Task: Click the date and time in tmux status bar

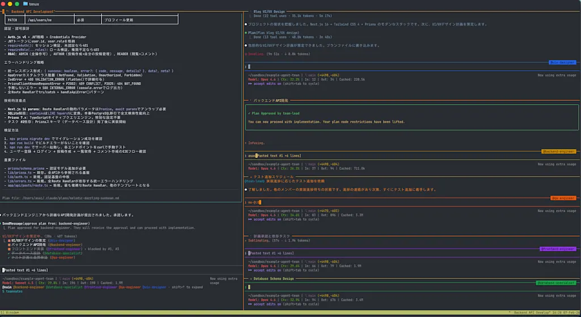Action: click(x=566, y=312)
